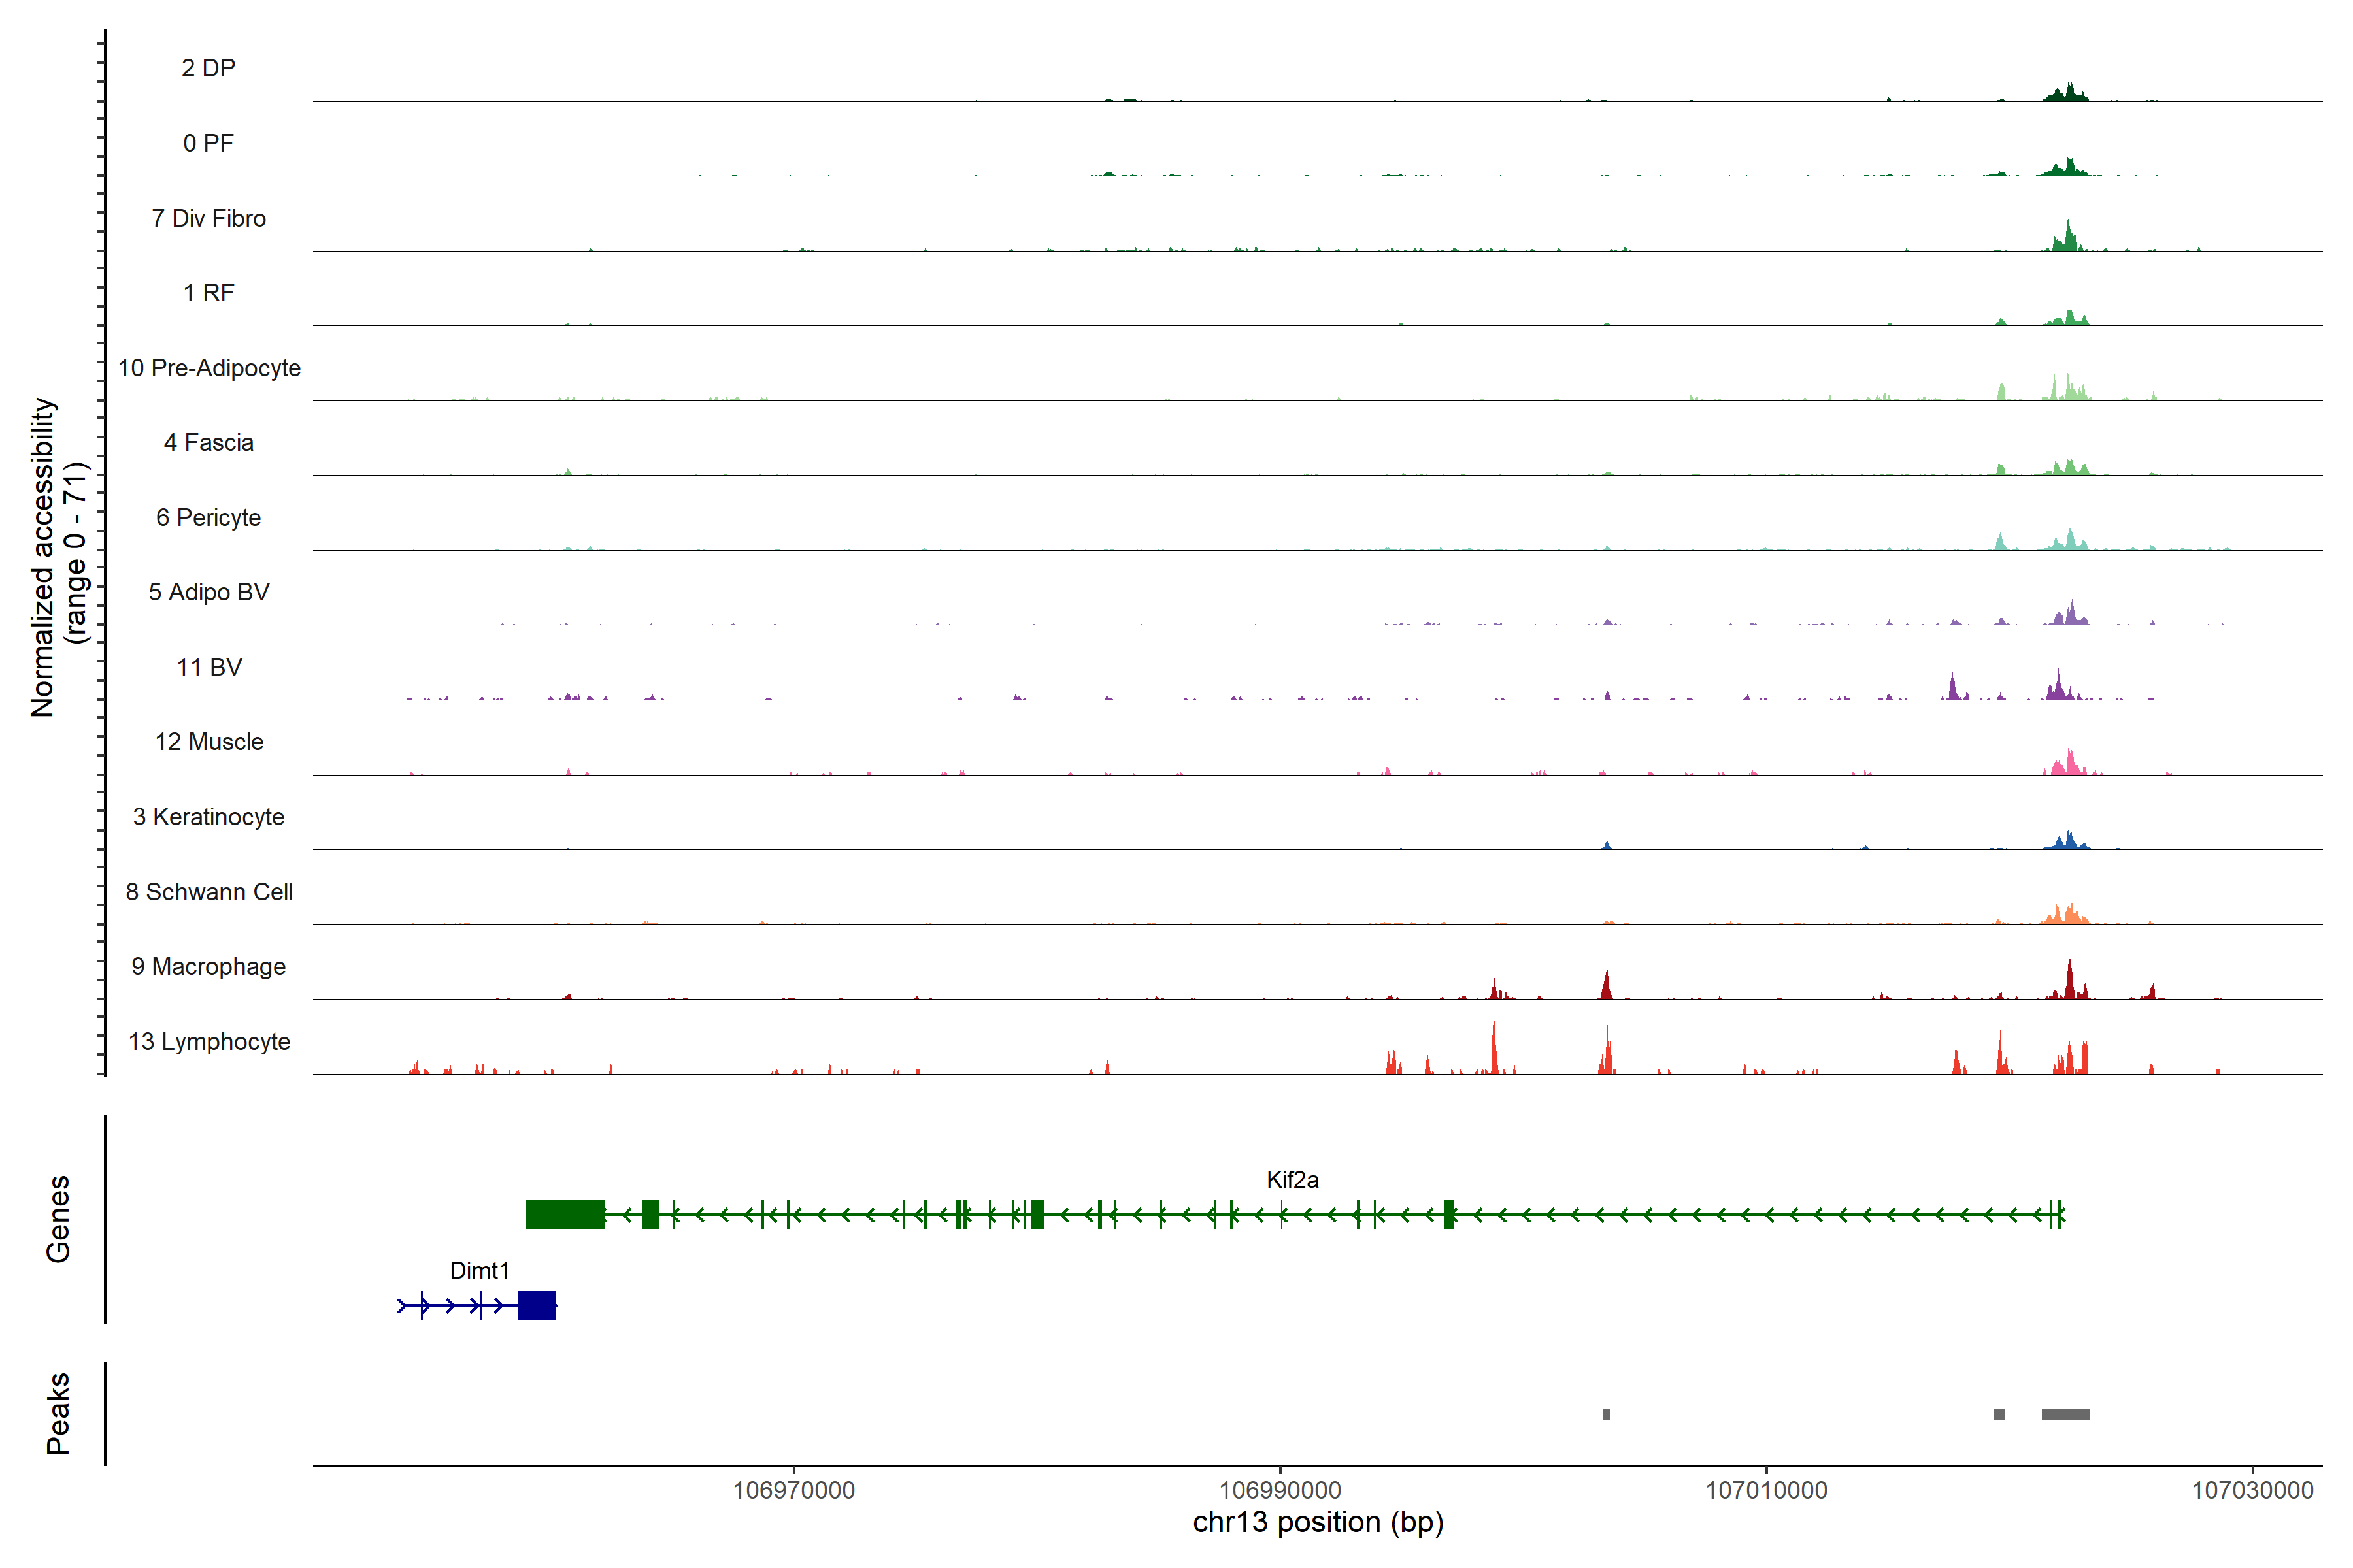
Task: Click the 9 Macrophage track label
Action: [209, 967]
